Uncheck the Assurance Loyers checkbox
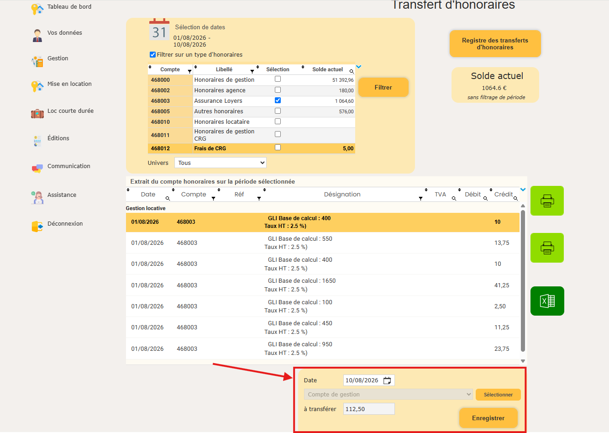This screenshot has height=433, width=609. point(278,100)
